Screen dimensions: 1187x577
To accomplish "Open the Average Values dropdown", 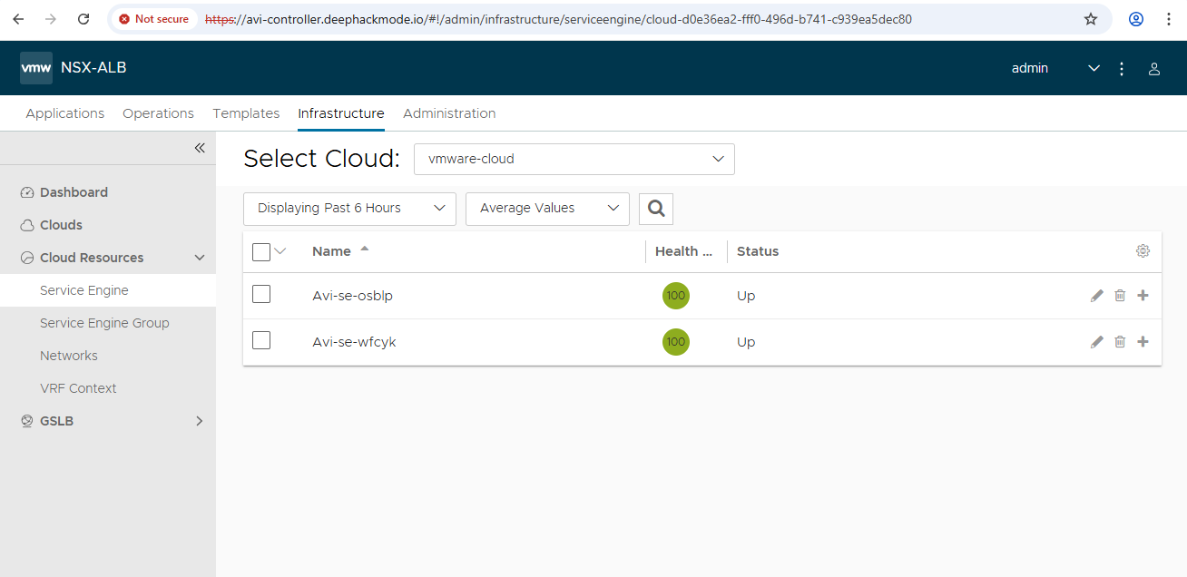I will click(547, 209).
